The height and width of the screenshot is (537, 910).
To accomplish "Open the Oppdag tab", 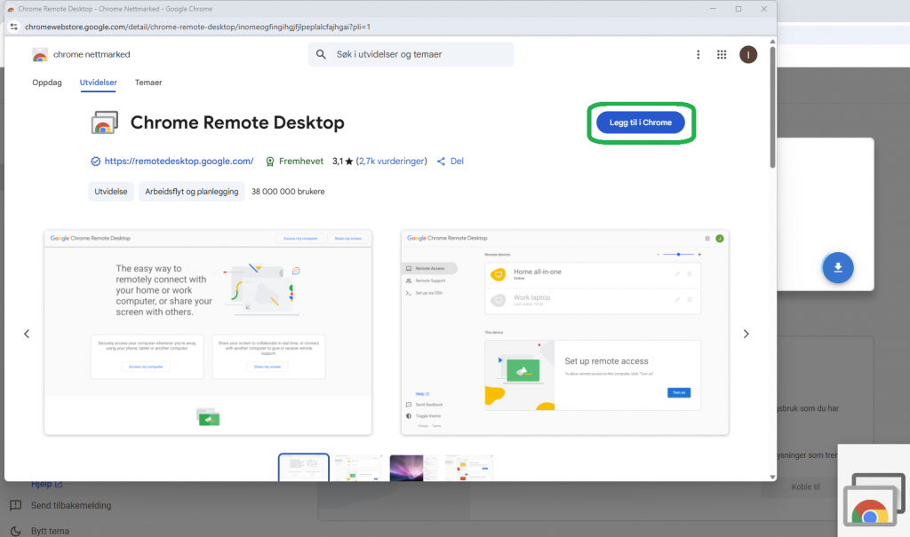I will click(x=47, y=83).
